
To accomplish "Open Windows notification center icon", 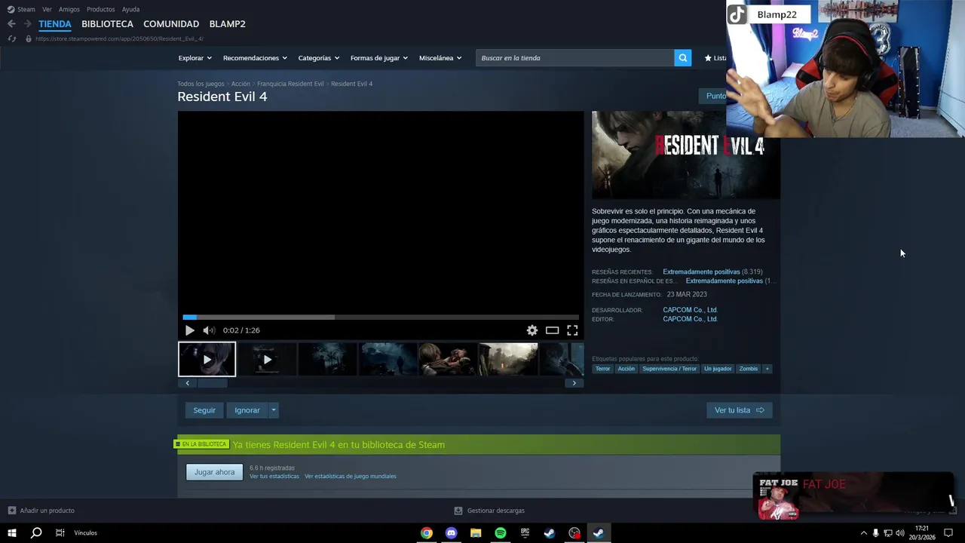I will pyautogui.click(x=948, y=533).
